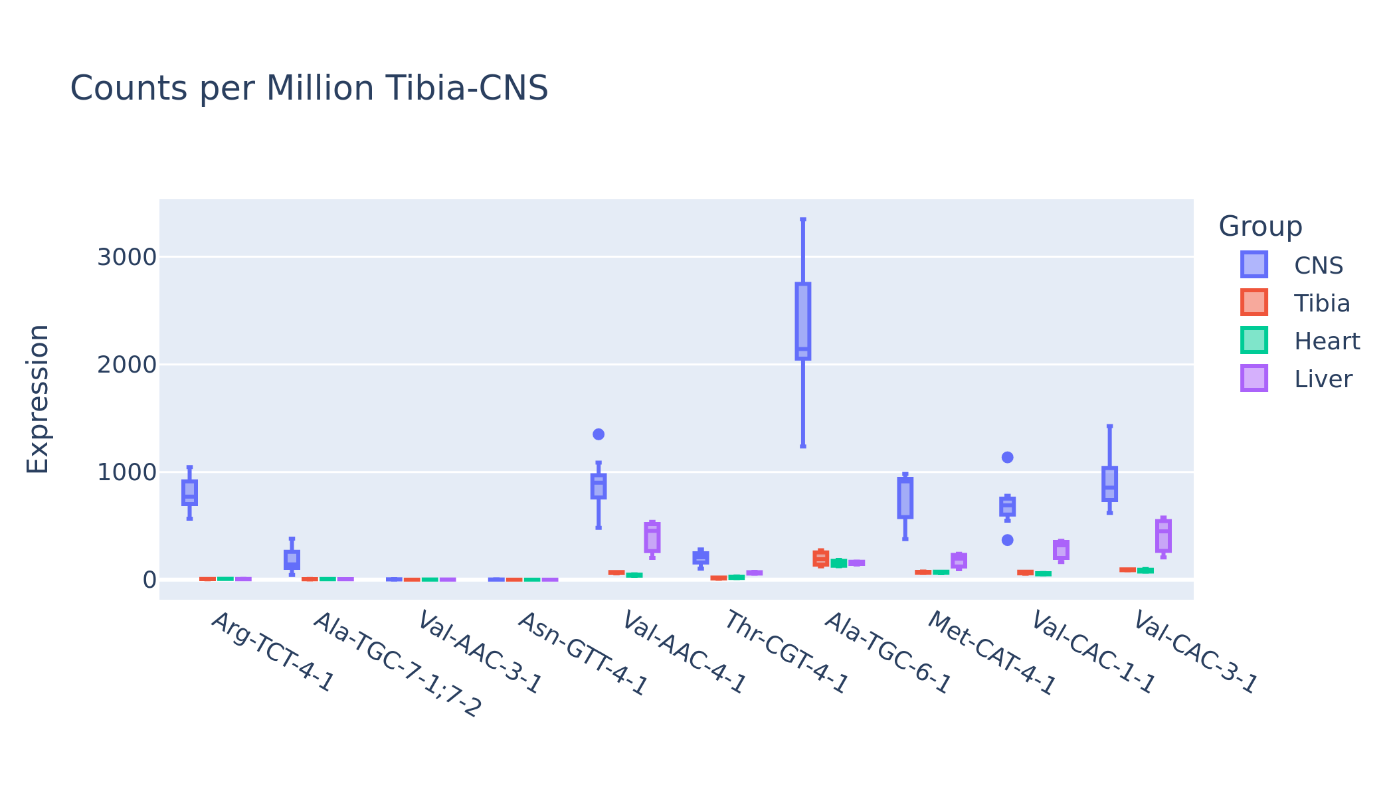
Task: Click the CNS outlier point above Val-AAC-4-1
Action: click(599, 434)
